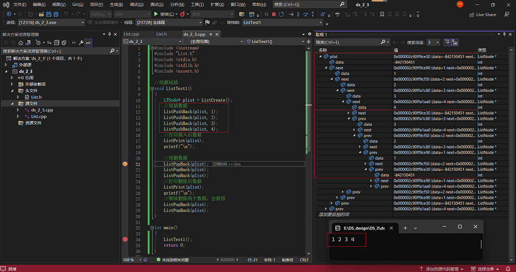Open a new terminal tab with plus button

[405, 228]
